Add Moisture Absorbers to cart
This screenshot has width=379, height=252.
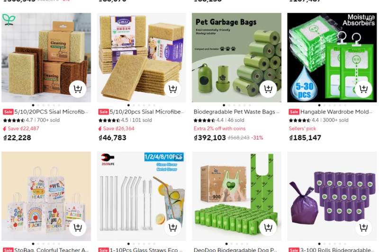363,89
